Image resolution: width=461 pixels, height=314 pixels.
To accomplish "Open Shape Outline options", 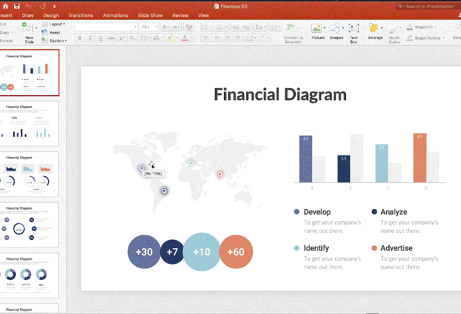I will (426, 38).
